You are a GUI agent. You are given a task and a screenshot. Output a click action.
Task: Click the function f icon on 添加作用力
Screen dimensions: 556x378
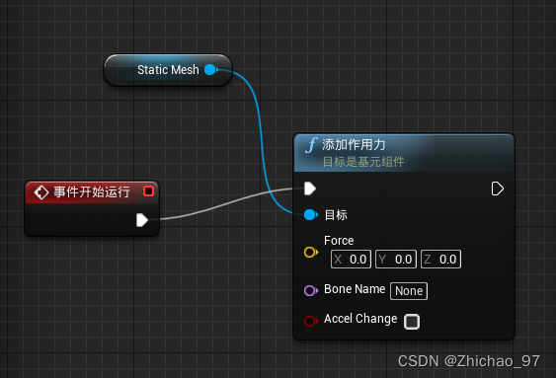click(311, 145)
